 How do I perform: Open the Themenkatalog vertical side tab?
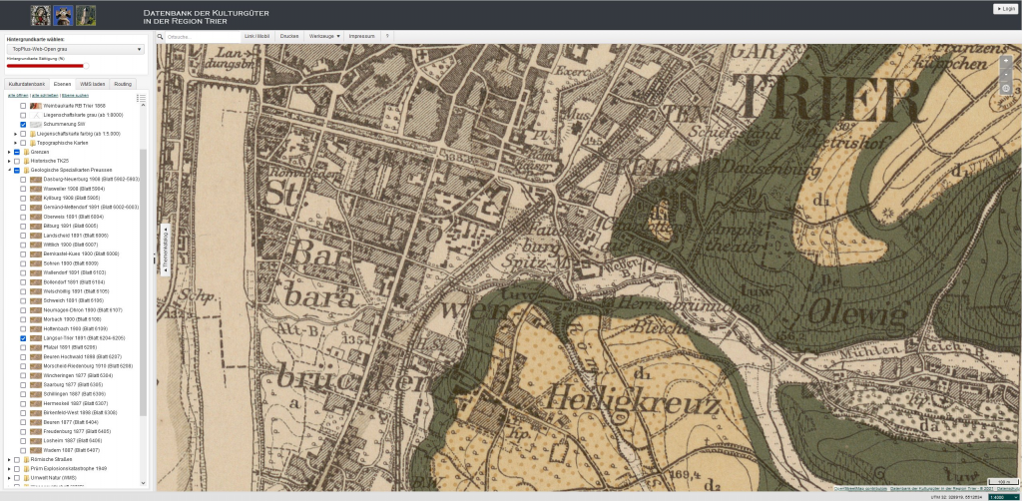165,250
